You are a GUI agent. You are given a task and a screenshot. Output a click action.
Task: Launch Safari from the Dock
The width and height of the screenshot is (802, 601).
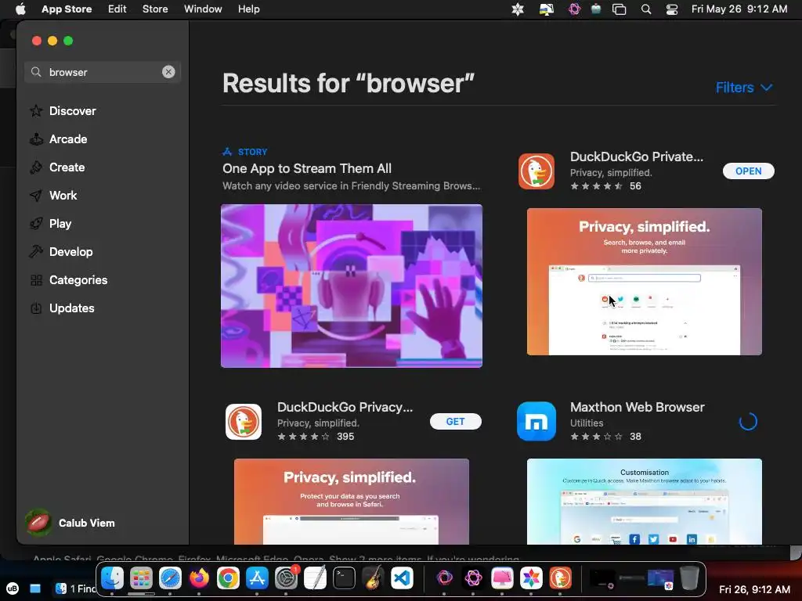170,578
